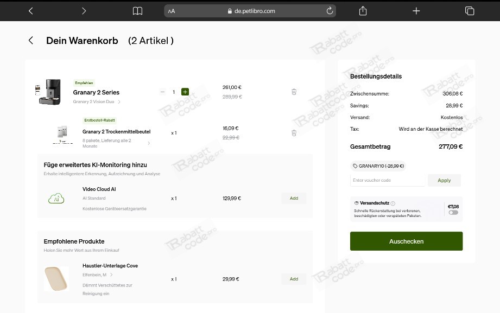The width and height of the screenshot is (500, 313).
Task: Click the GRANARY10 coupon tag
Action: (378, 166)
